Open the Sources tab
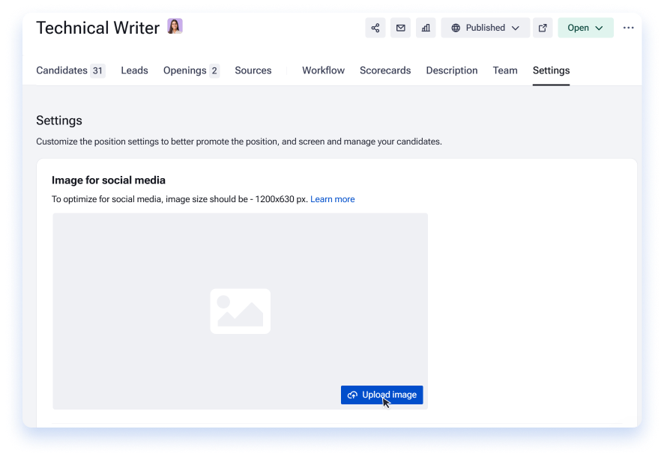This screenshot has width=661, height=453. pyautogui.click(x=253, y=70)
